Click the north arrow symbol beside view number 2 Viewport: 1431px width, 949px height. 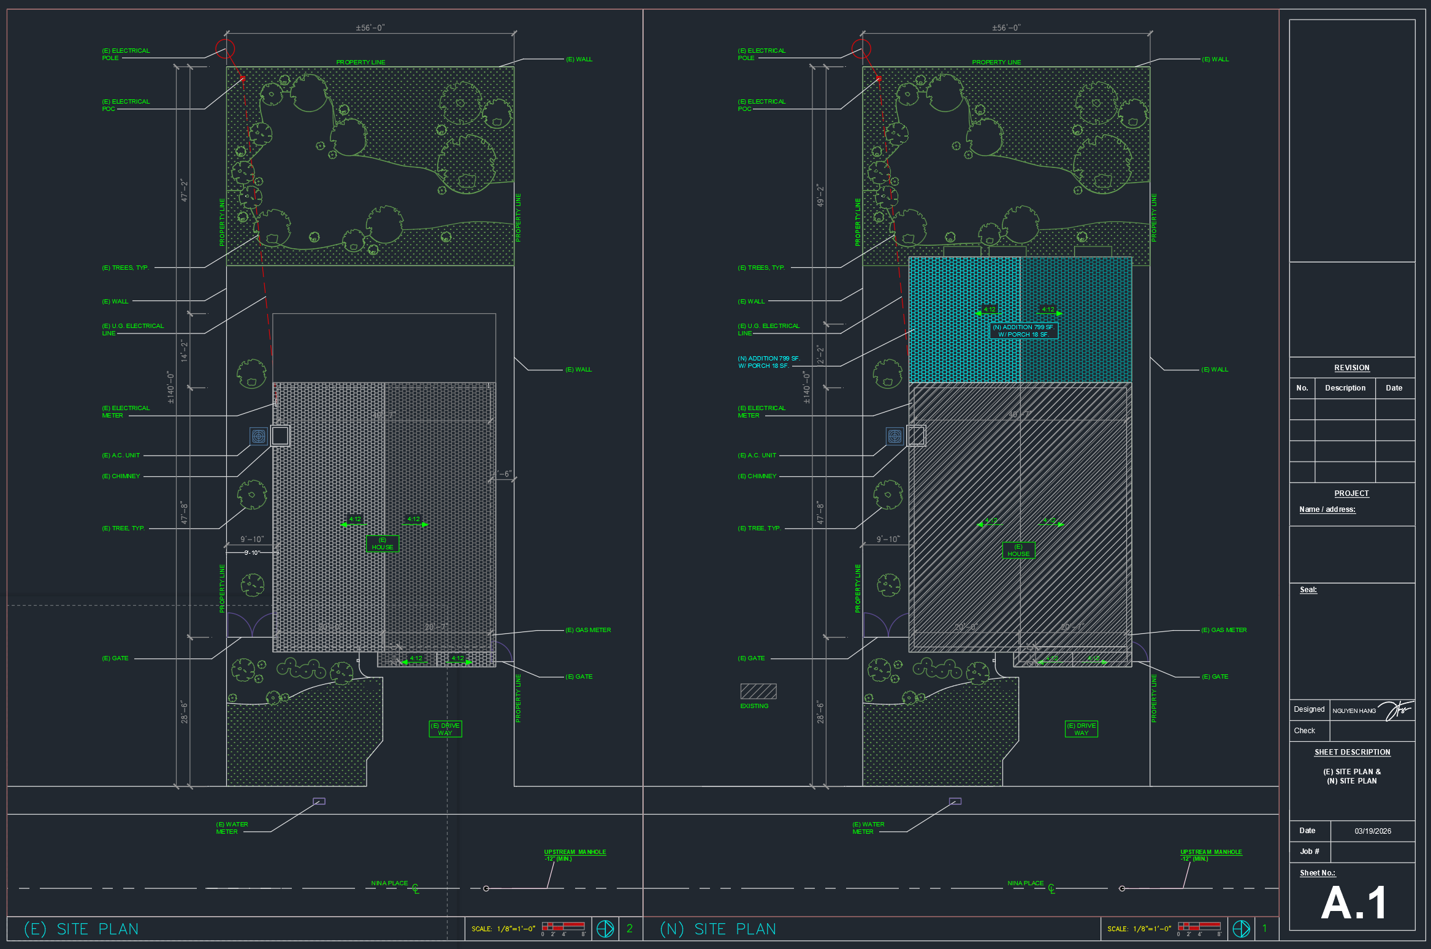pos(605,929)
